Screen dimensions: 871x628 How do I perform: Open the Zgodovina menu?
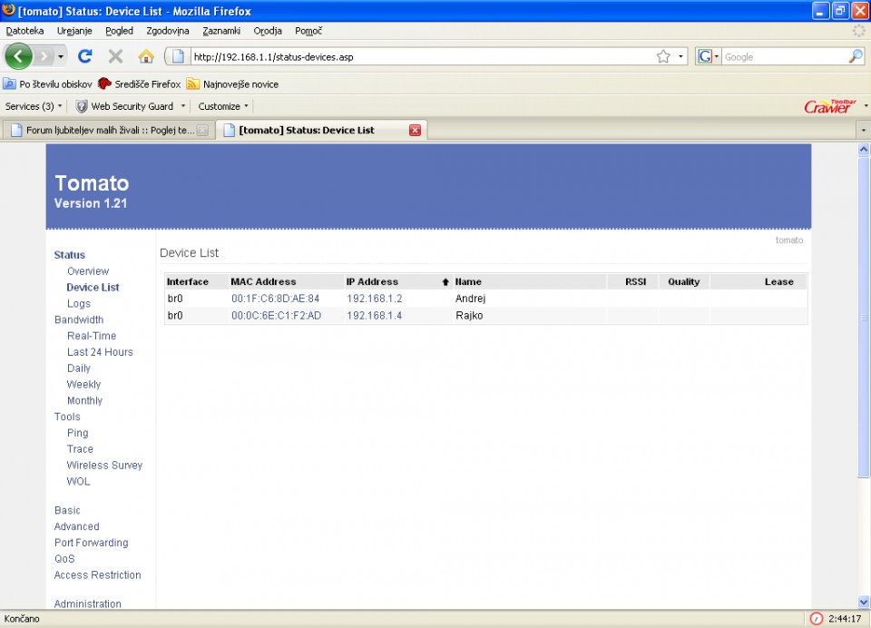pyautogui.click(x=168, y=31)
